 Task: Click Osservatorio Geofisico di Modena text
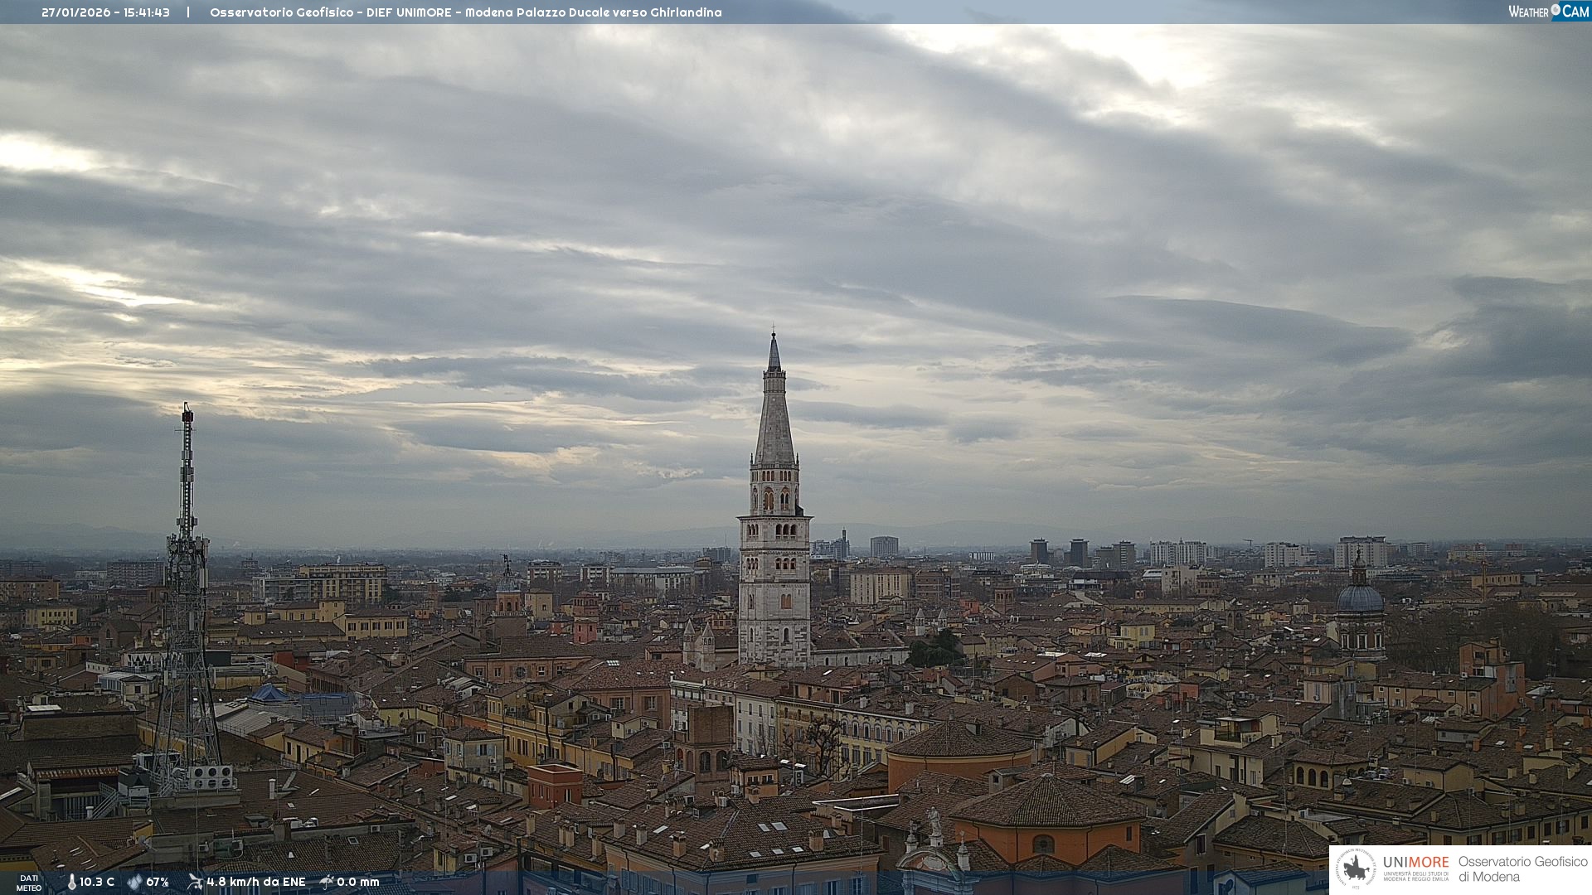pyautogui.click(x=1522, y=869)
